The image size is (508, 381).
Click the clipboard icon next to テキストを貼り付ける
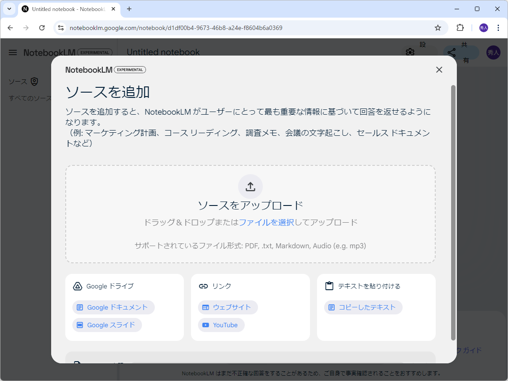point(329,286)
